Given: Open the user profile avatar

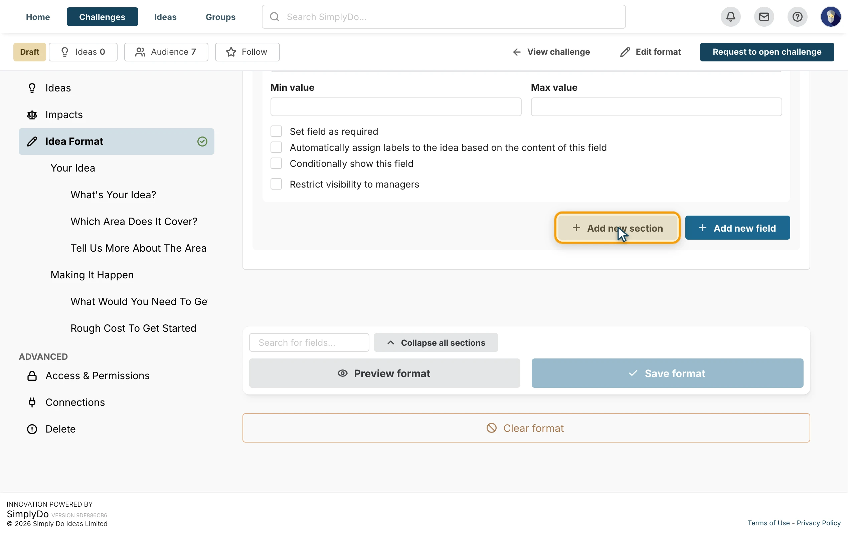Looking at the screenshot, I should click(831, 17).
